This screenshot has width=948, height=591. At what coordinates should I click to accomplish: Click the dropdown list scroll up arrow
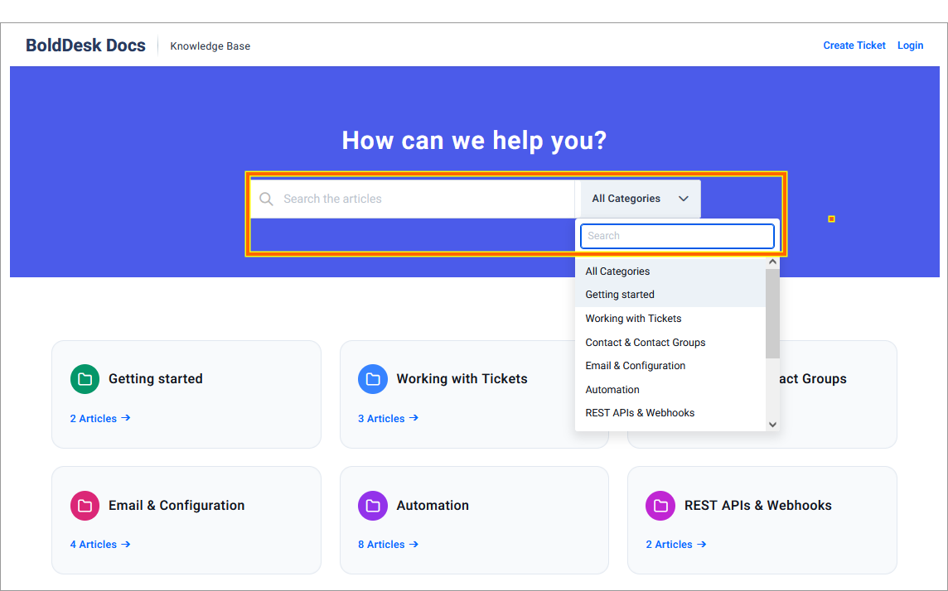pos(772,262)
